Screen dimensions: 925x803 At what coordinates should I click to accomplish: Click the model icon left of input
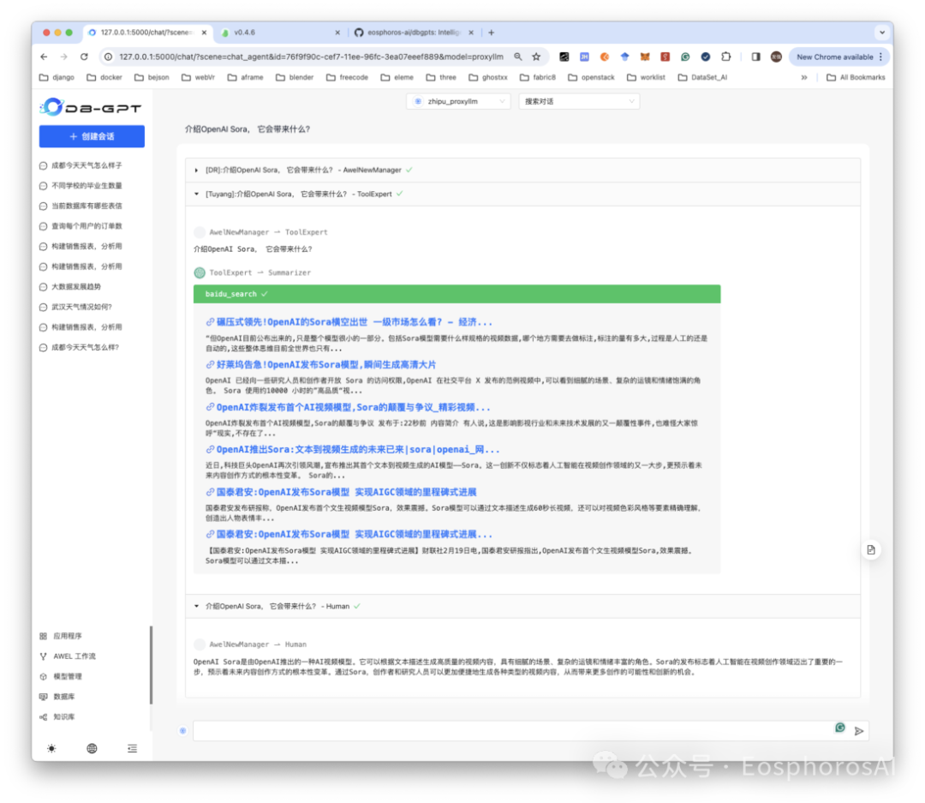coord(183,731)
